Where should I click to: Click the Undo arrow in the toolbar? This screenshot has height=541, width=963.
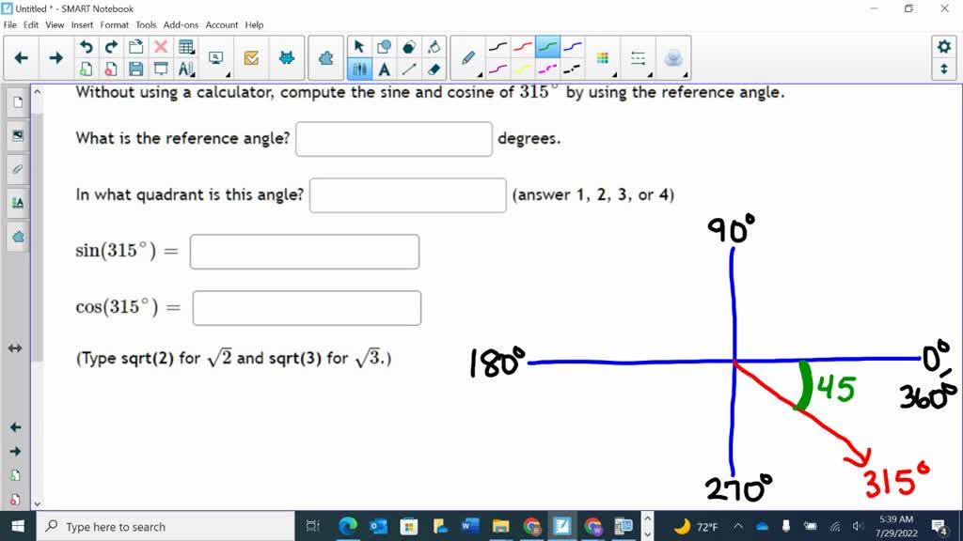coord(87,47)
